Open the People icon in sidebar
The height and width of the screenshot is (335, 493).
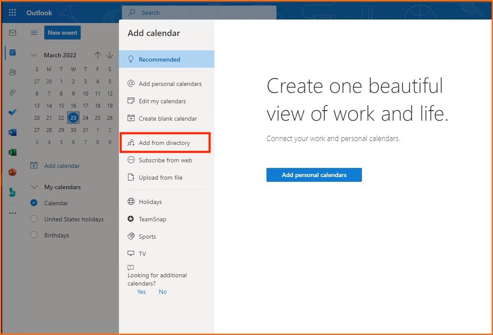point(13,72)
